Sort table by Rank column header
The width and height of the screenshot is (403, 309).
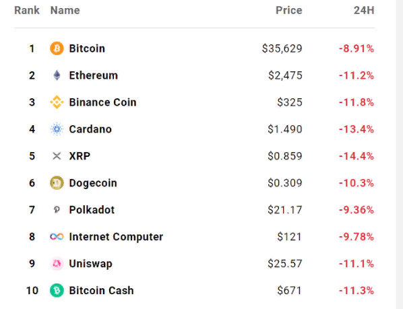point(27,10)
